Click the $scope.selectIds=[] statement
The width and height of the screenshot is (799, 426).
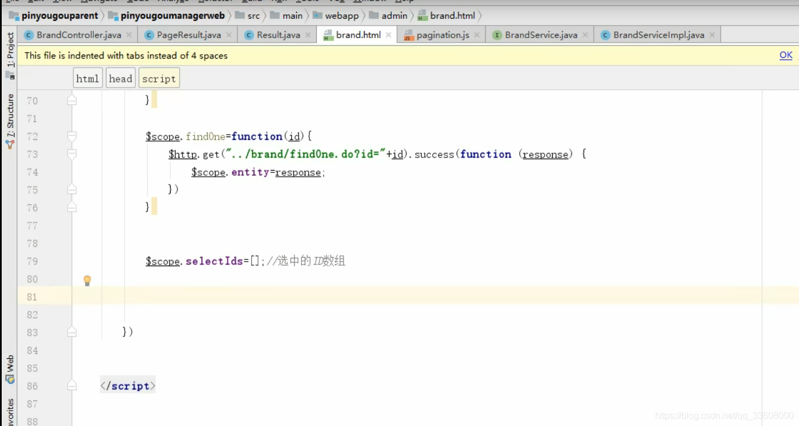[x=205, y=261]
